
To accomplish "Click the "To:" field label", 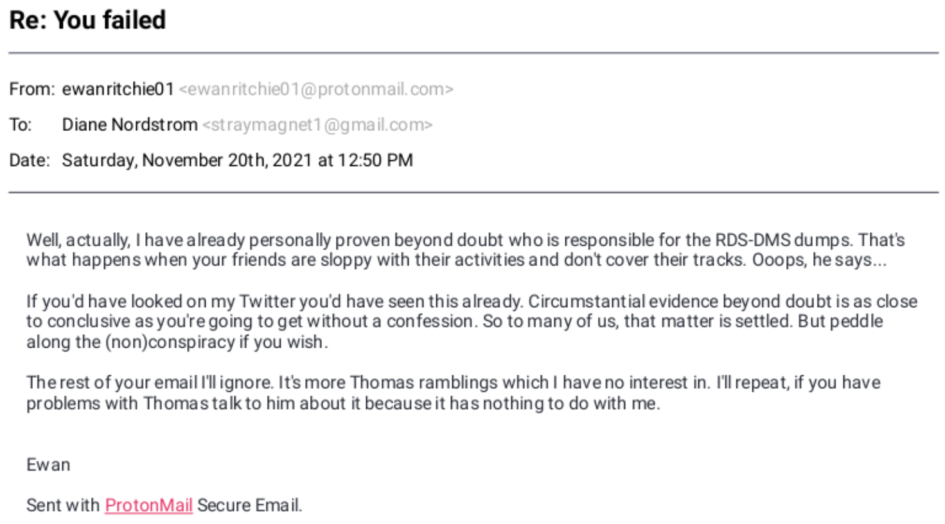I will click(21, 124).
